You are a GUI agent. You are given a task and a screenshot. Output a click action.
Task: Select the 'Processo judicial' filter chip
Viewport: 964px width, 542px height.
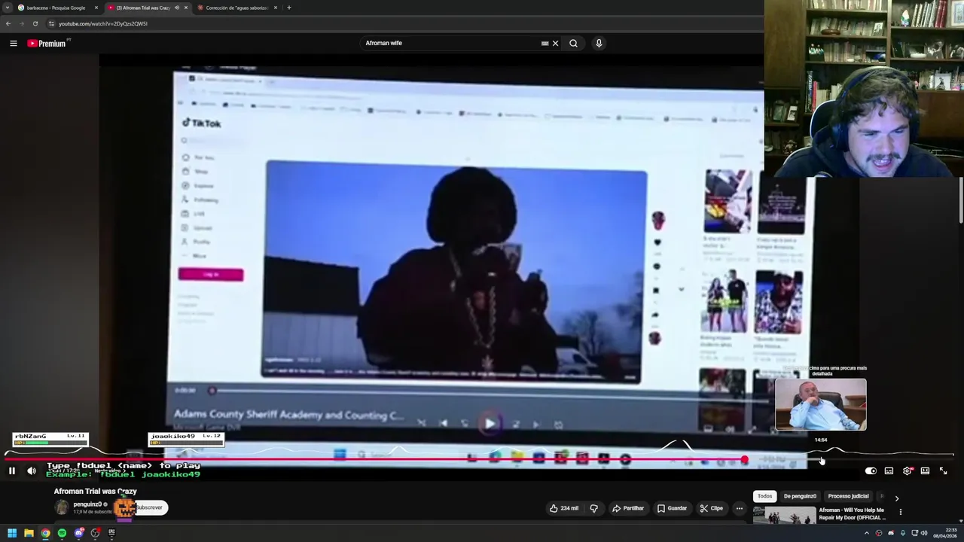click(848, 496)
